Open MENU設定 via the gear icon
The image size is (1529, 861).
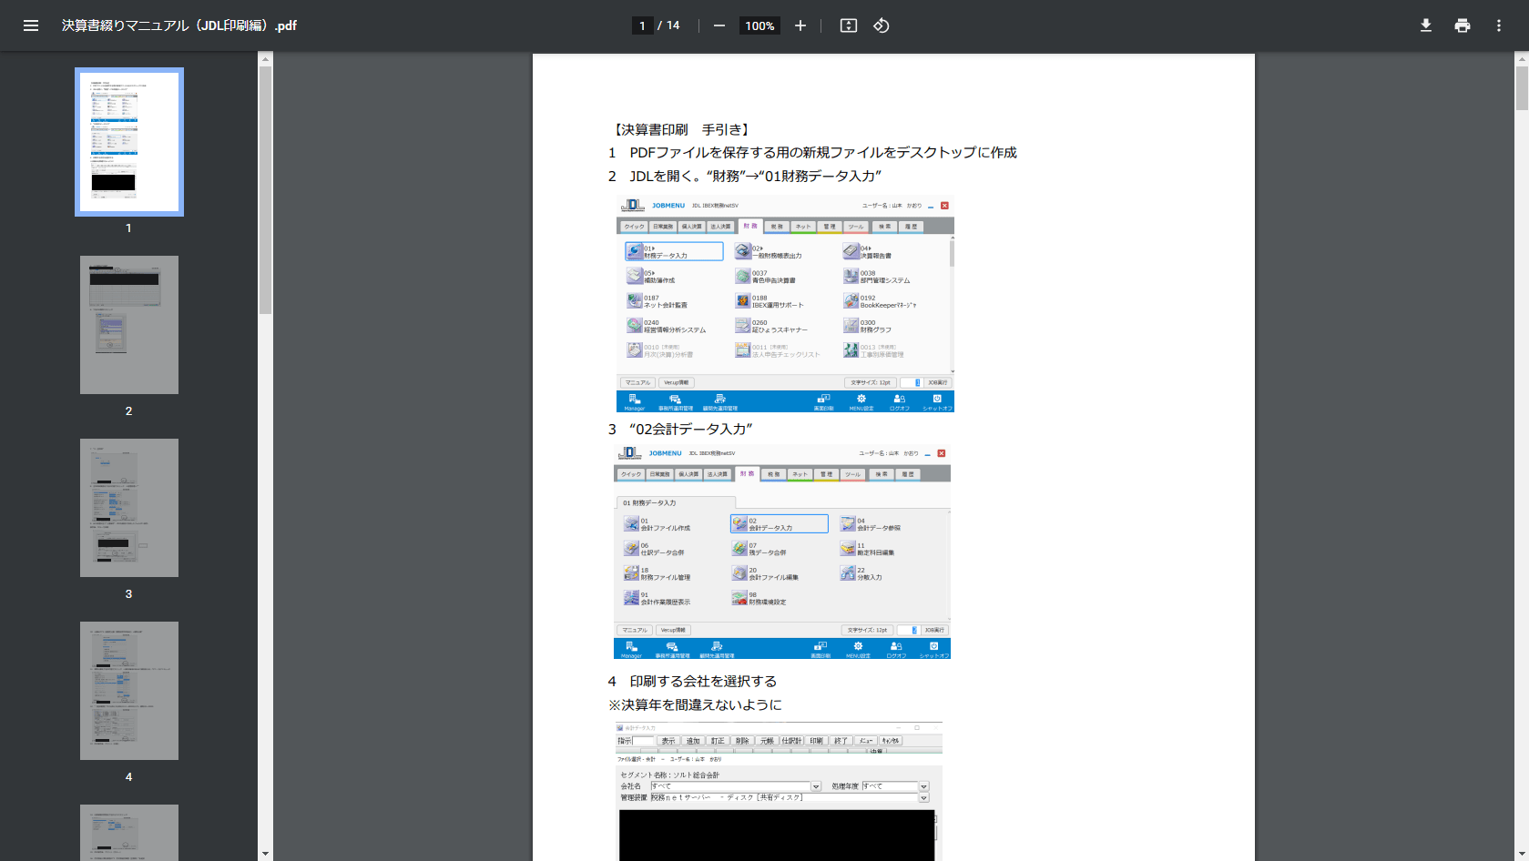[x=861, y=400]
